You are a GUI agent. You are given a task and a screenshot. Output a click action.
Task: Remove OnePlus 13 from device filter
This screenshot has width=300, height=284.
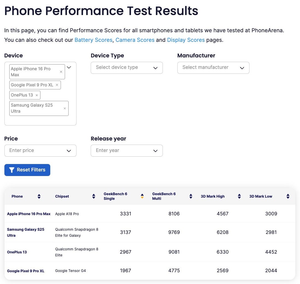coord(37,95)
